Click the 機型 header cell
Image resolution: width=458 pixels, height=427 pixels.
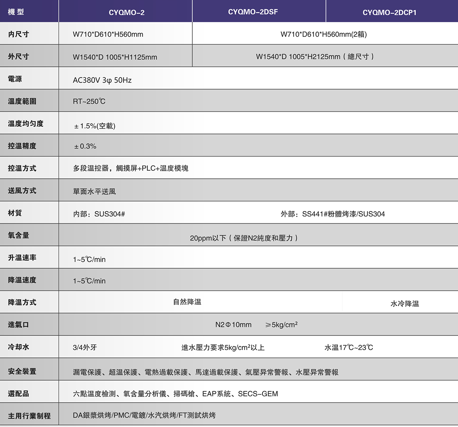click(x=16, y=12)
